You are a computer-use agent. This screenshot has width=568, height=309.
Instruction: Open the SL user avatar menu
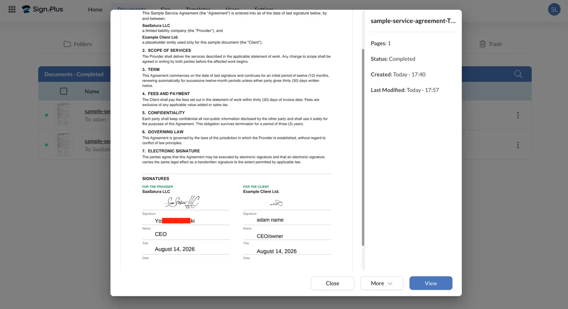(554, 9)
